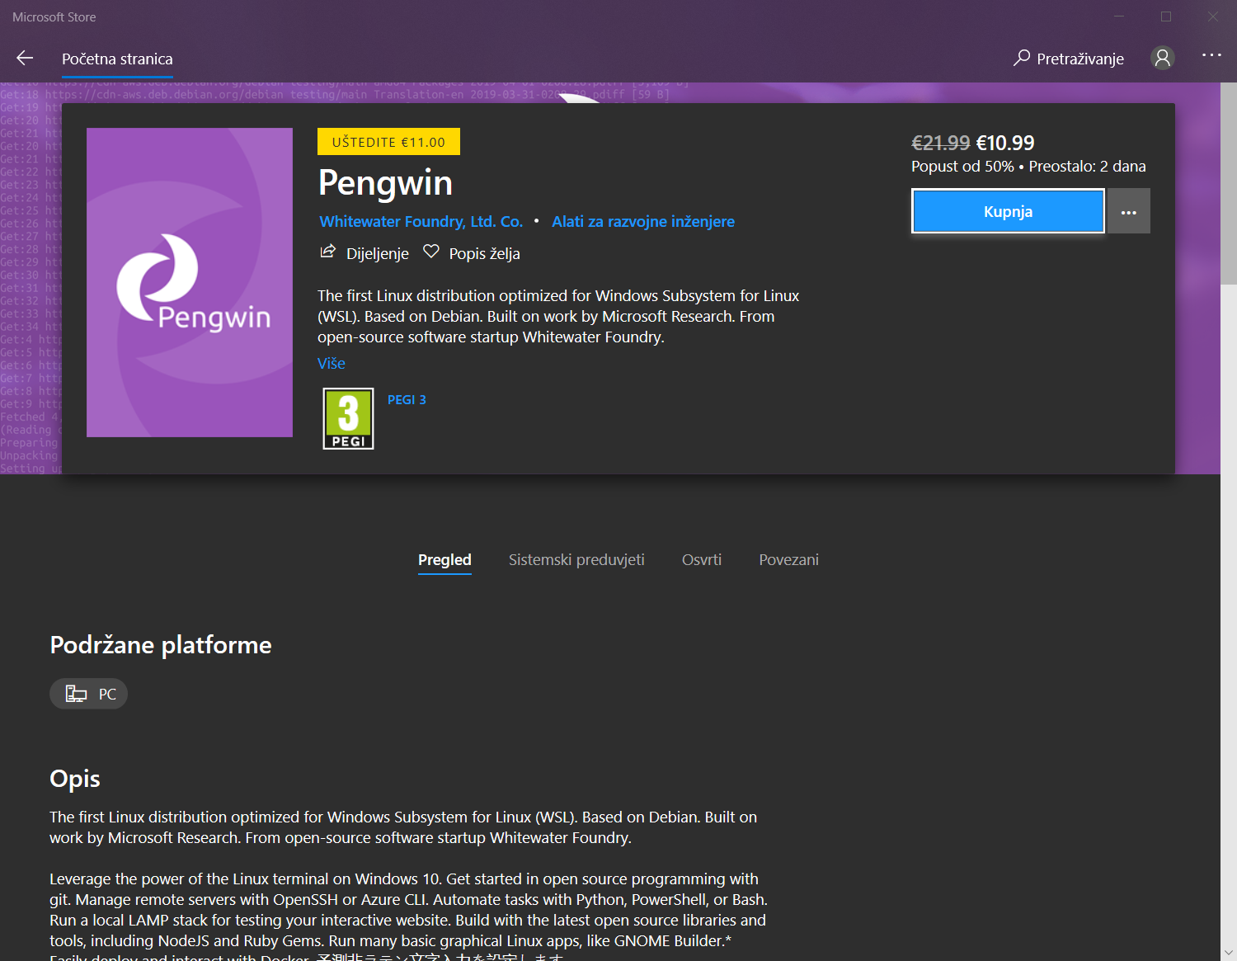
Task: Open Pretraživanje search
Action: click(x=1069, y=59)
